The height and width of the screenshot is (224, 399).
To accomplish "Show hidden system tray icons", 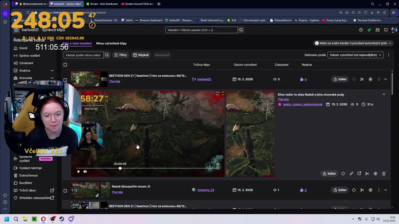I will click(353, 219).
